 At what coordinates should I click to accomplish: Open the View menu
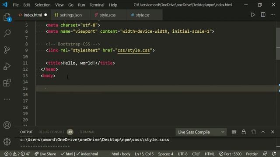click(59, 5)
